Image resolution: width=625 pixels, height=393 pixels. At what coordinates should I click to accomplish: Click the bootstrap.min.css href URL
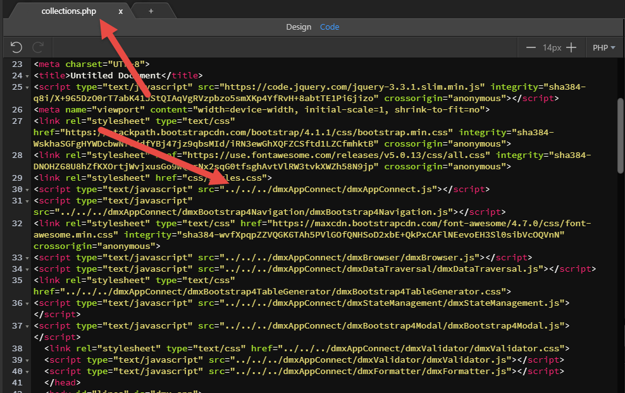click(256, 133)
